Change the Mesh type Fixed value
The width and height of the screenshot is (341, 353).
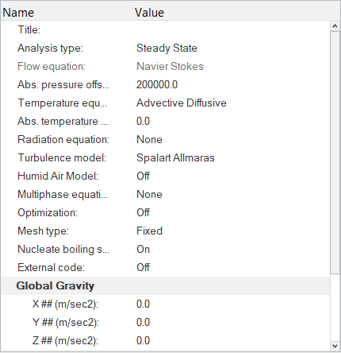click(x=232, y=231)
